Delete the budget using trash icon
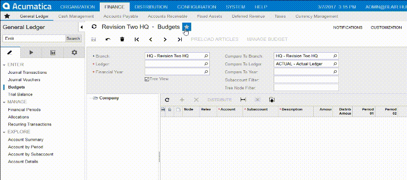This screenshot has width=407, height=180. 122,39
